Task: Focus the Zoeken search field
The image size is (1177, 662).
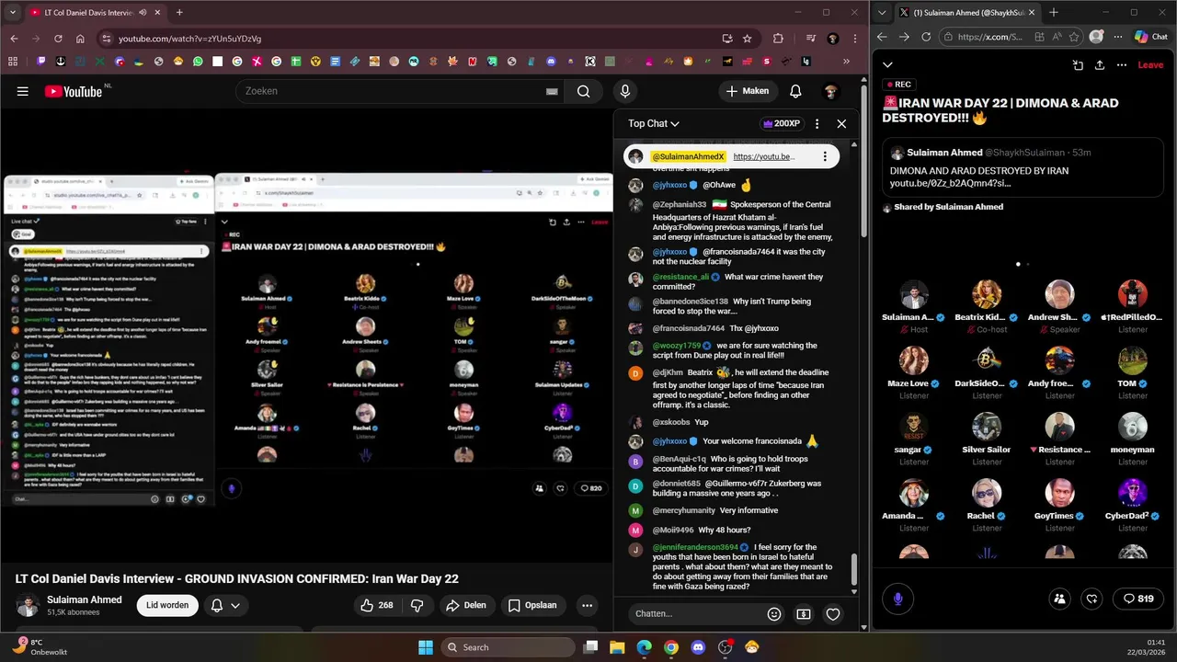Action: [x=391, y=91]
